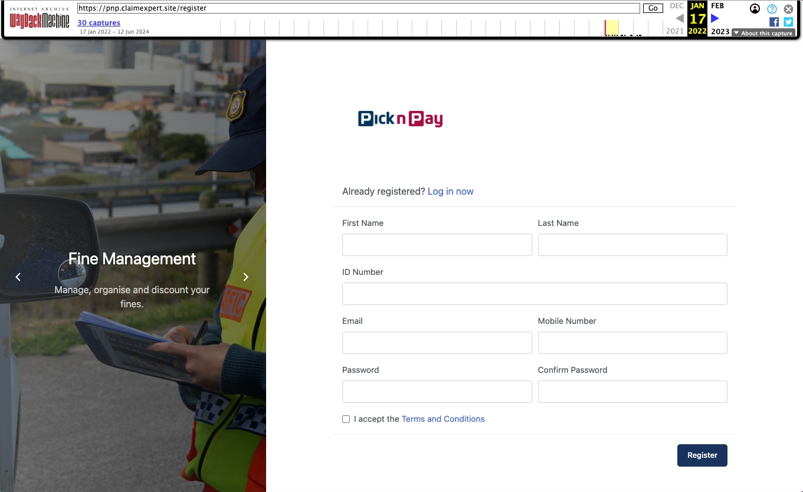Share capture via Facebook icon
803x492 pixels.
pyautogui.click(x=773, y=22)
